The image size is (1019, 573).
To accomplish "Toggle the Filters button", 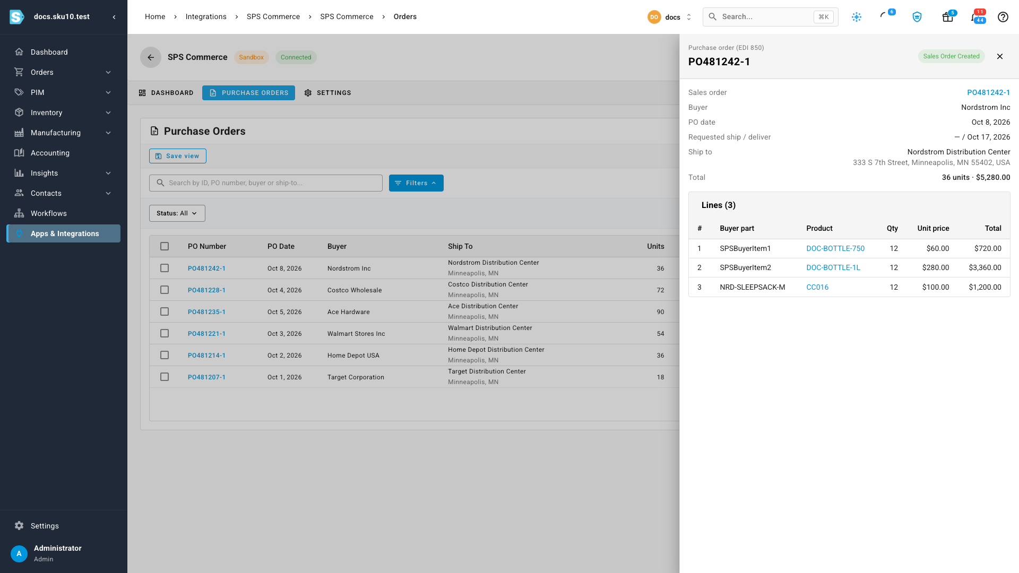I will [416, 183].
